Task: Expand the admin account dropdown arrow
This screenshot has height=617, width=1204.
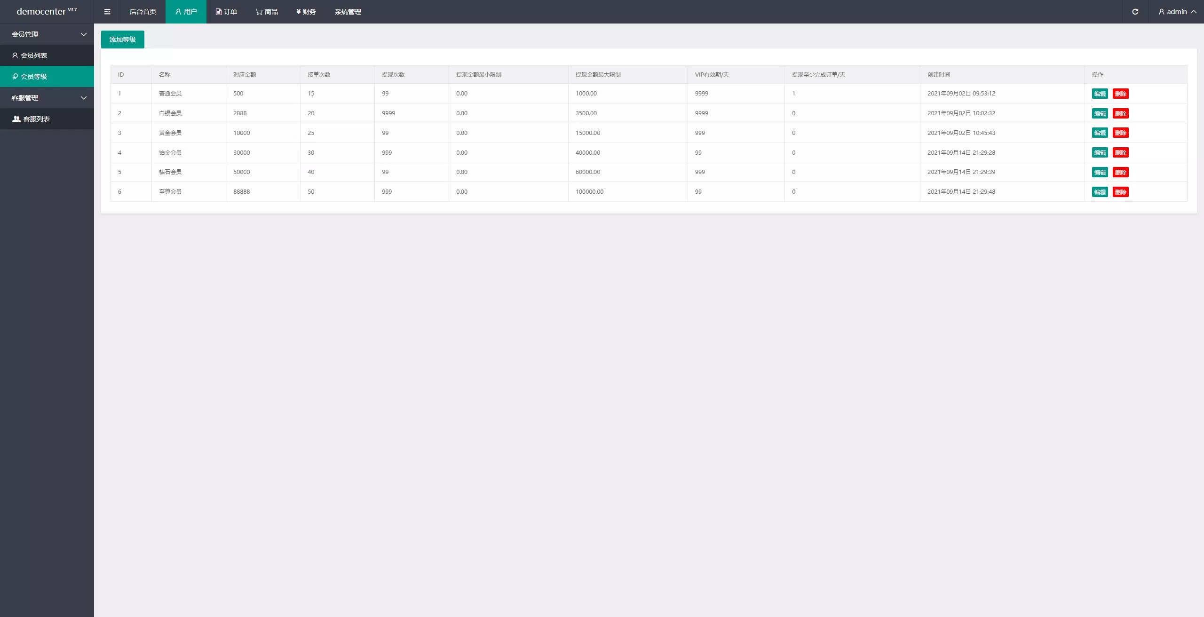Action: click(1194, 12)
